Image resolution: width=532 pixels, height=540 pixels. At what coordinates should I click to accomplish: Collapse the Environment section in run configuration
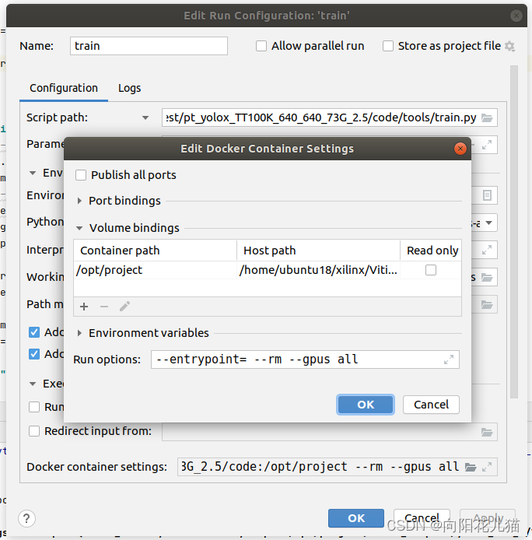coord(33,173)
